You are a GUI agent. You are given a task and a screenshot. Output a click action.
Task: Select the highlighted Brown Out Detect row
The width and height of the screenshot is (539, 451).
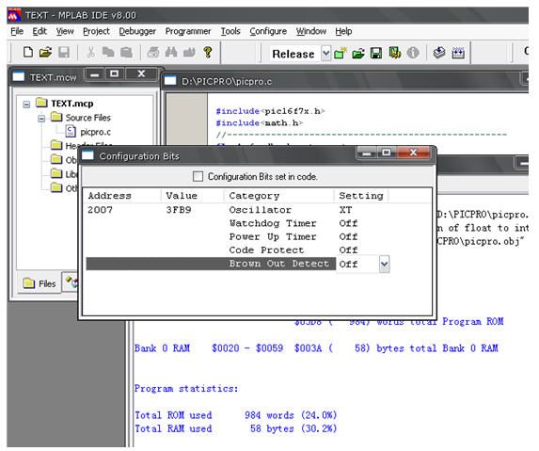tap(211, 264)
